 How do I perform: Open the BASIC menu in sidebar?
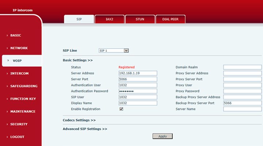[16, 35]
